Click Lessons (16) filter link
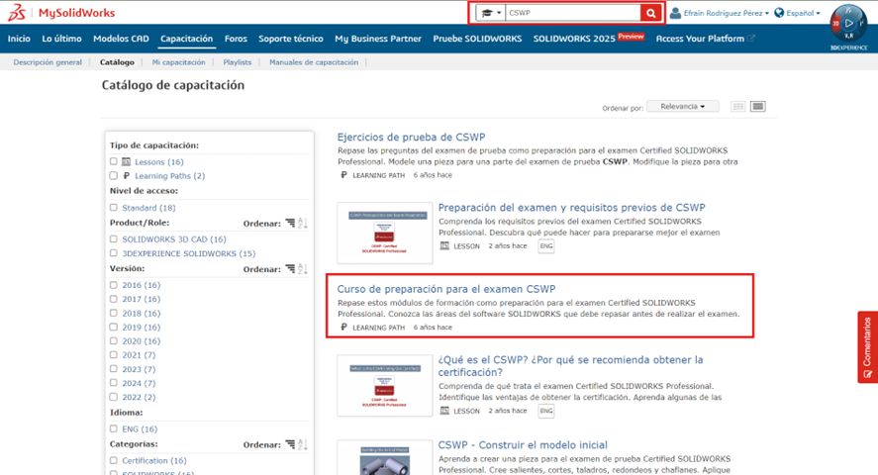878x475 pixels. click(x=159, y=161)
